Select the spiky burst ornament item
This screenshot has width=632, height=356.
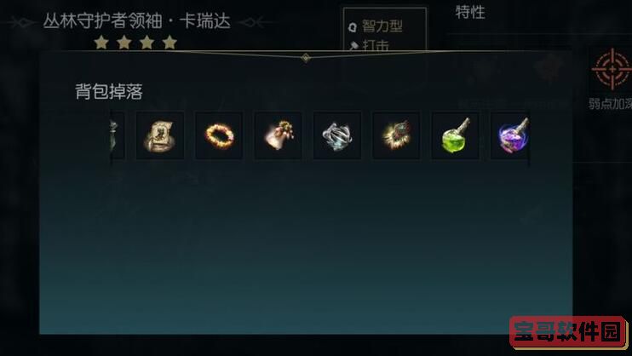pyautogui.click(x=397, y=136)
